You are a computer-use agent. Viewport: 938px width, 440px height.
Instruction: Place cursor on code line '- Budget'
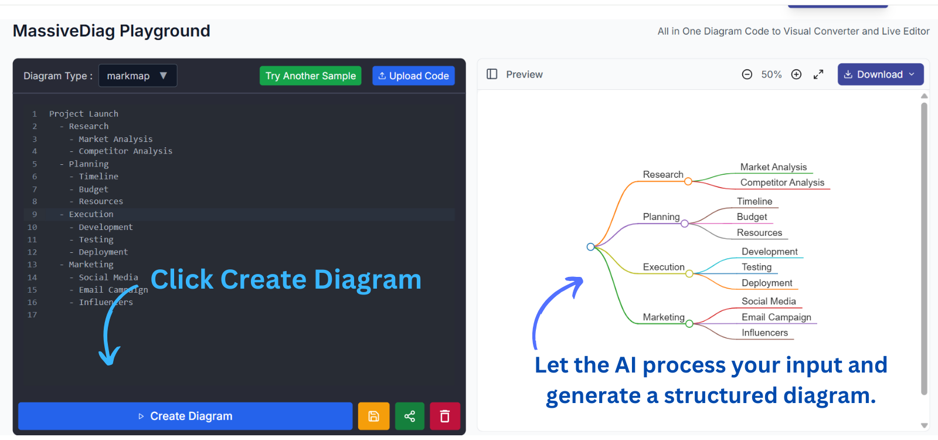click(89, 189)
